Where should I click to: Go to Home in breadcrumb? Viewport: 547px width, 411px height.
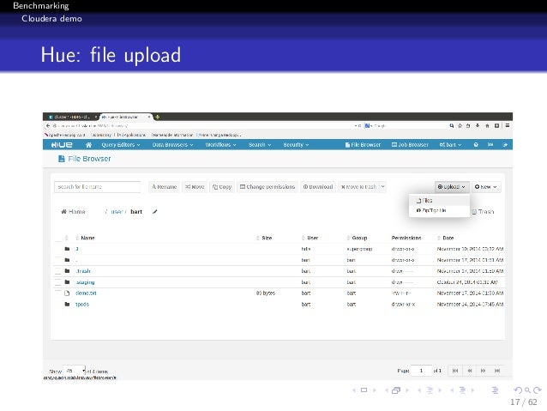[73, 212]
